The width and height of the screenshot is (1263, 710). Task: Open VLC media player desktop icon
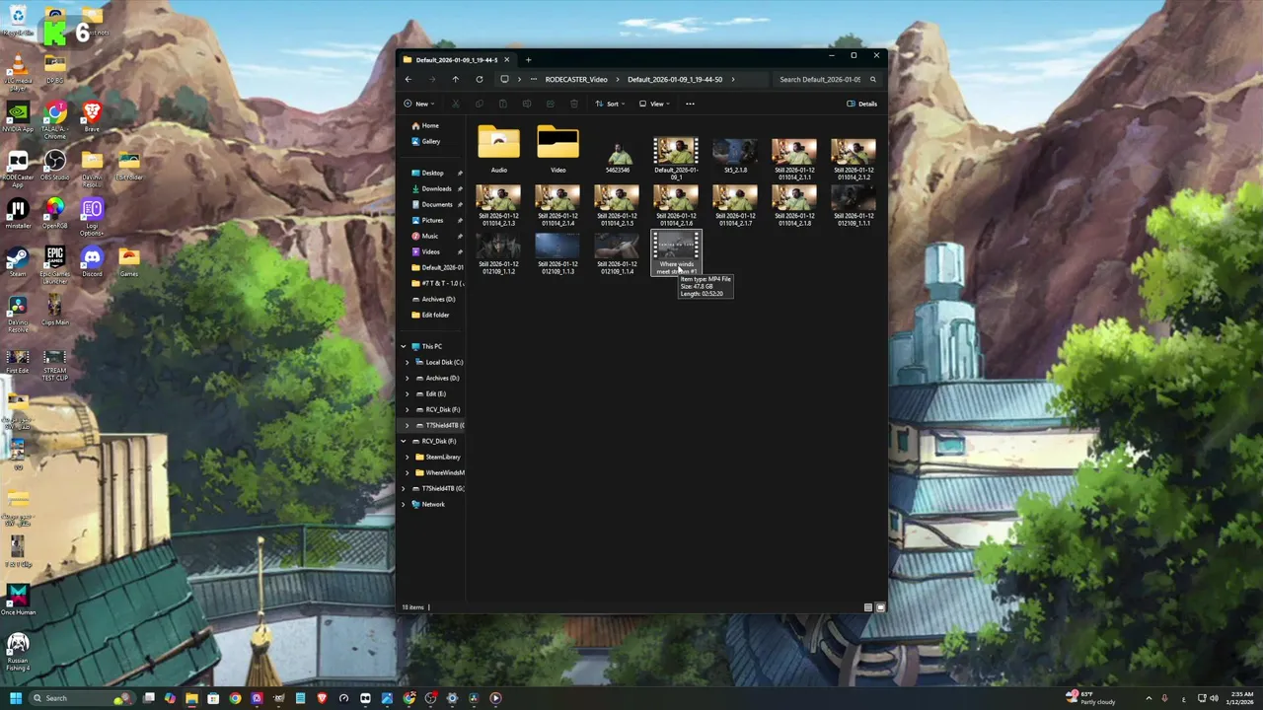[17, 72]
